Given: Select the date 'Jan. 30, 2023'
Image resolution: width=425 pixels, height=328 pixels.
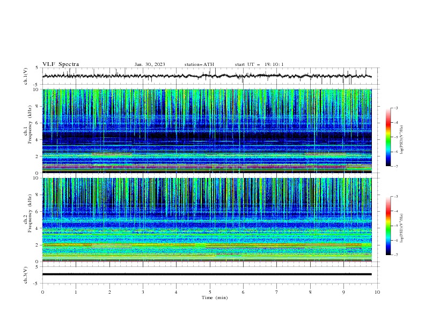Looking at the screenshot, I should pyautogui.click(x=150, y=64).
